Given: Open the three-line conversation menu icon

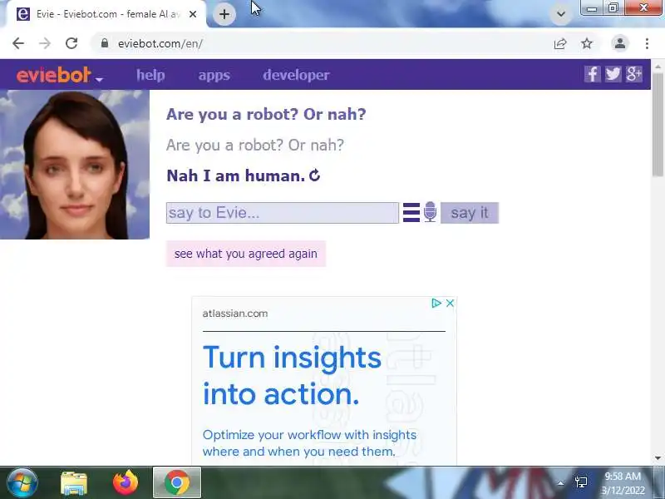Looking at the screenshot, I should tap(411, 213).
